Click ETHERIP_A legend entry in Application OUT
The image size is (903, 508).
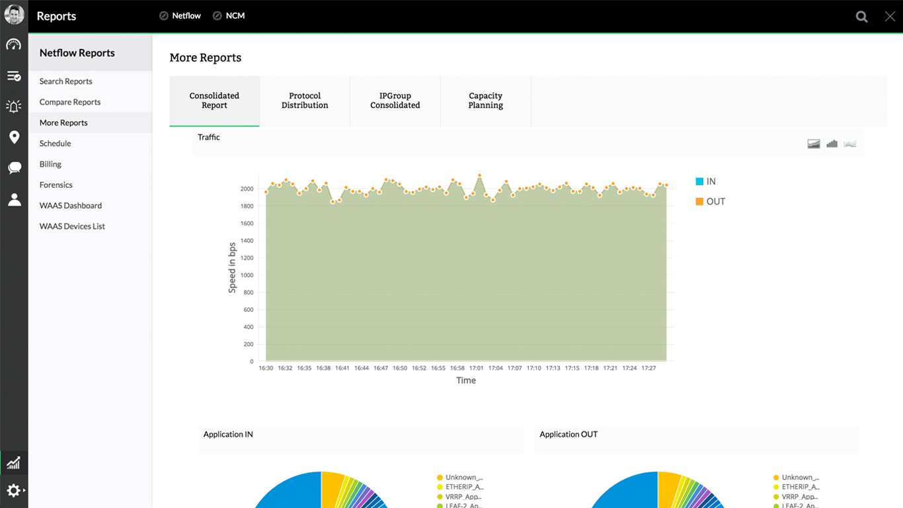(x=797, y=487)
